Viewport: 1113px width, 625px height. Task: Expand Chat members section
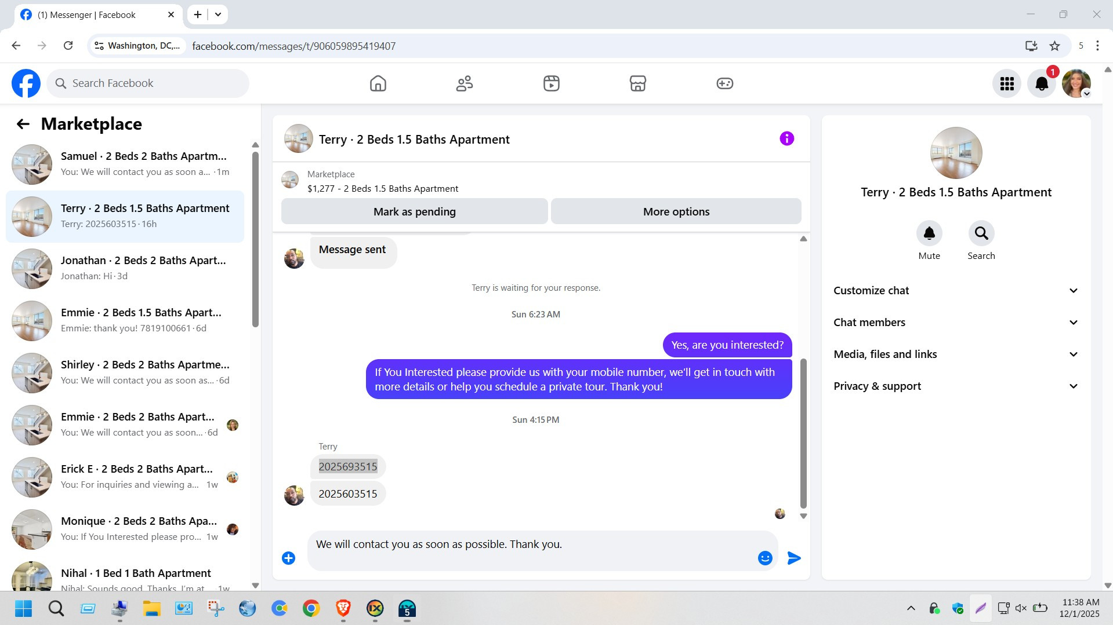pyautogui.click(x=956, y=323)
